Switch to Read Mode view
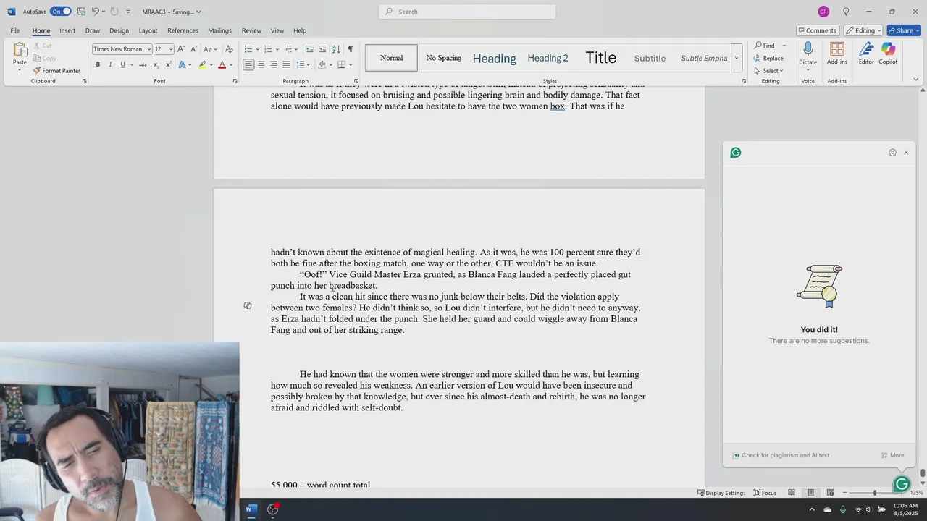The width and height of the screenshot is (927, 521). point(792,493)
